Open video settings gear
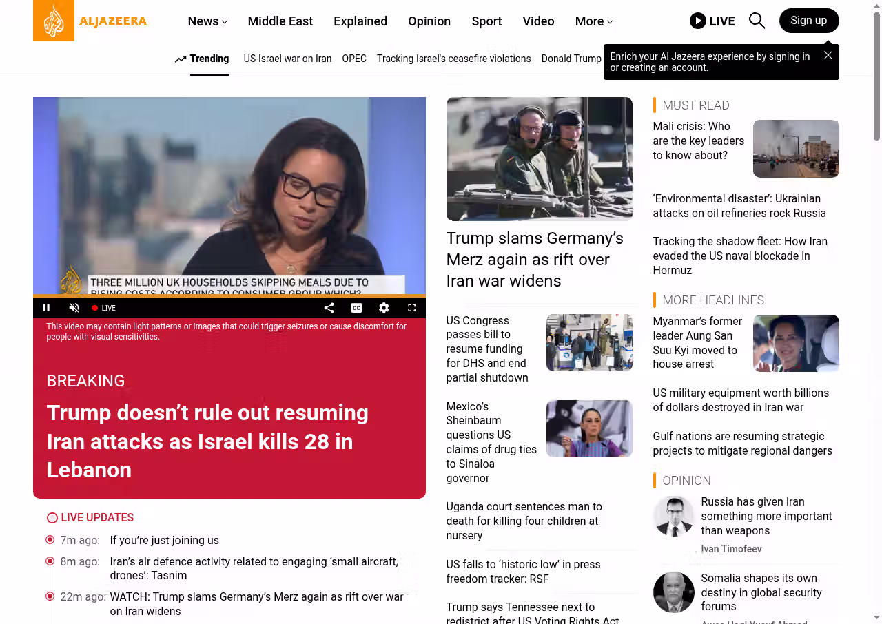882x624 pixels. (384, 308)
